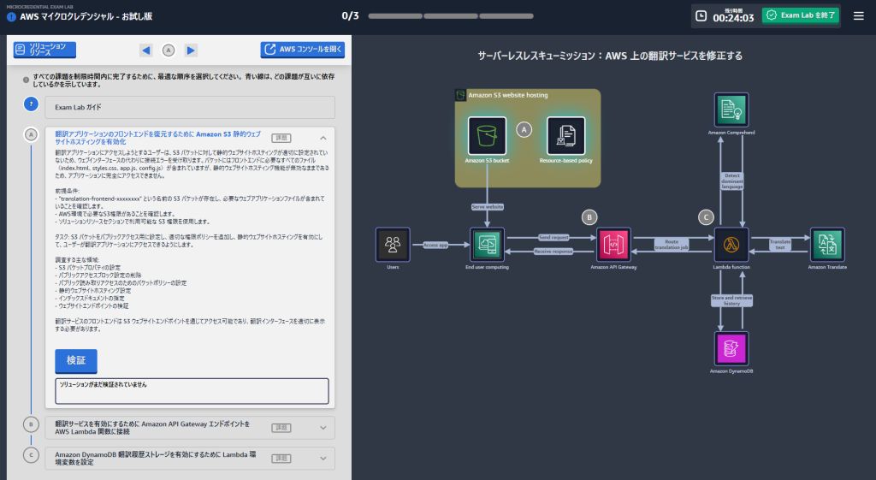Go to next task with right arrow
This screenshot has height=480, width=876.
pos(191,50)
